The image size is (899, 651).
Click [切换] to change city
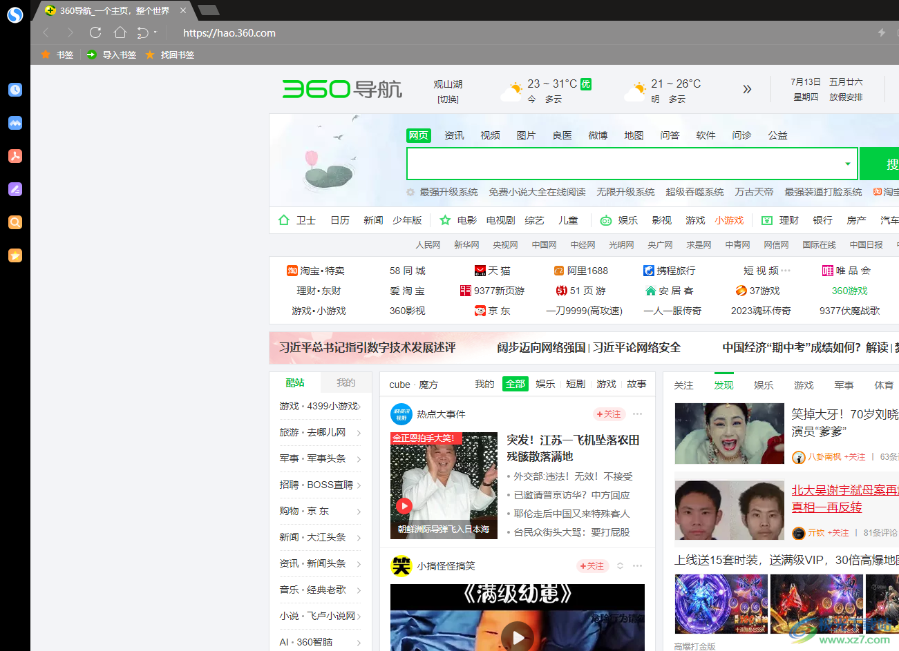coord(448,99)
